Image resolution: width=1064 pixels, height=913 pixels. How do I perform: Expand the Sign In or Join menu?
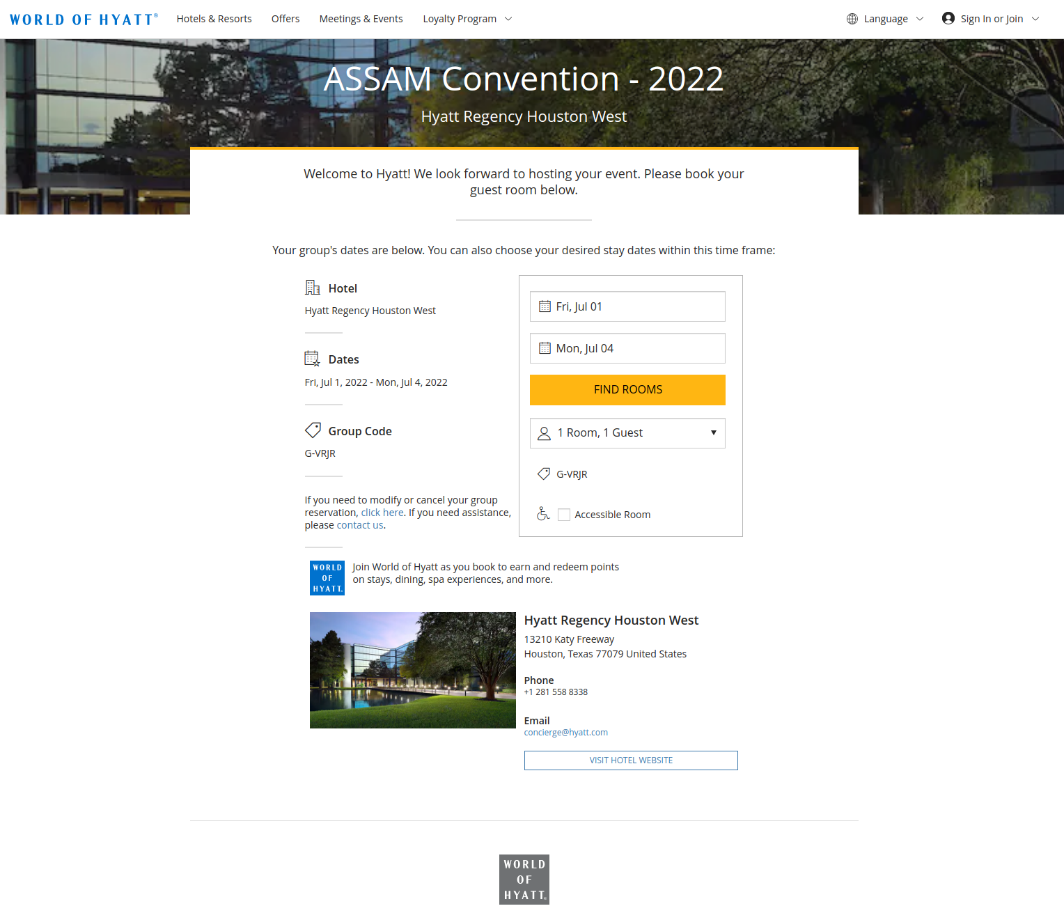pos(991,19)
